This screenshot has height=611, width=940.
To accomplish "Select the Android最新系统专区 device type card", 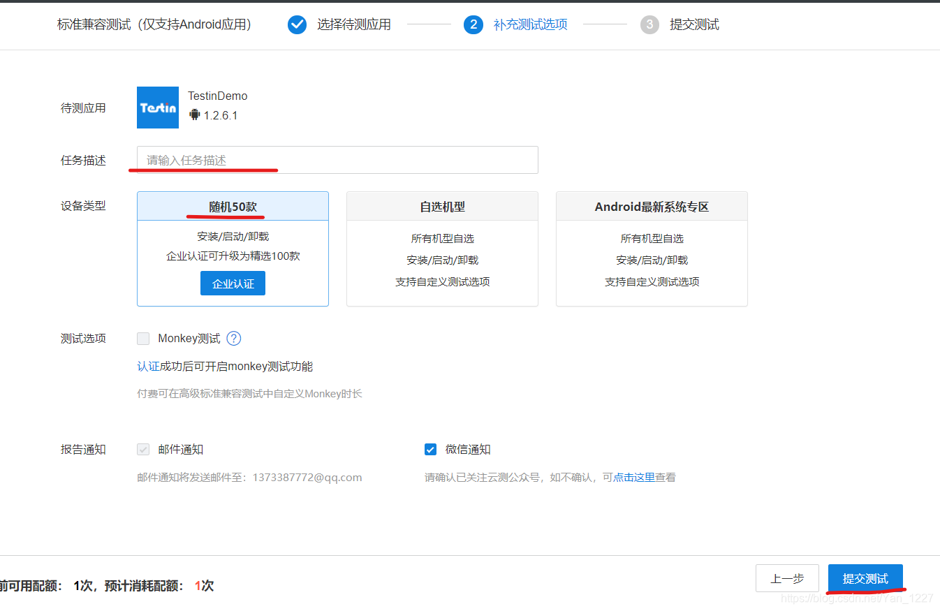I will [x=651, y=249].
